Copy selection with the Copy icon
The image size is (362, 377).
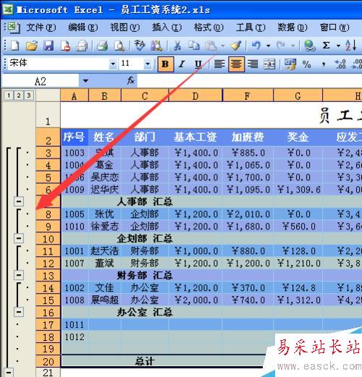point(194,46)
